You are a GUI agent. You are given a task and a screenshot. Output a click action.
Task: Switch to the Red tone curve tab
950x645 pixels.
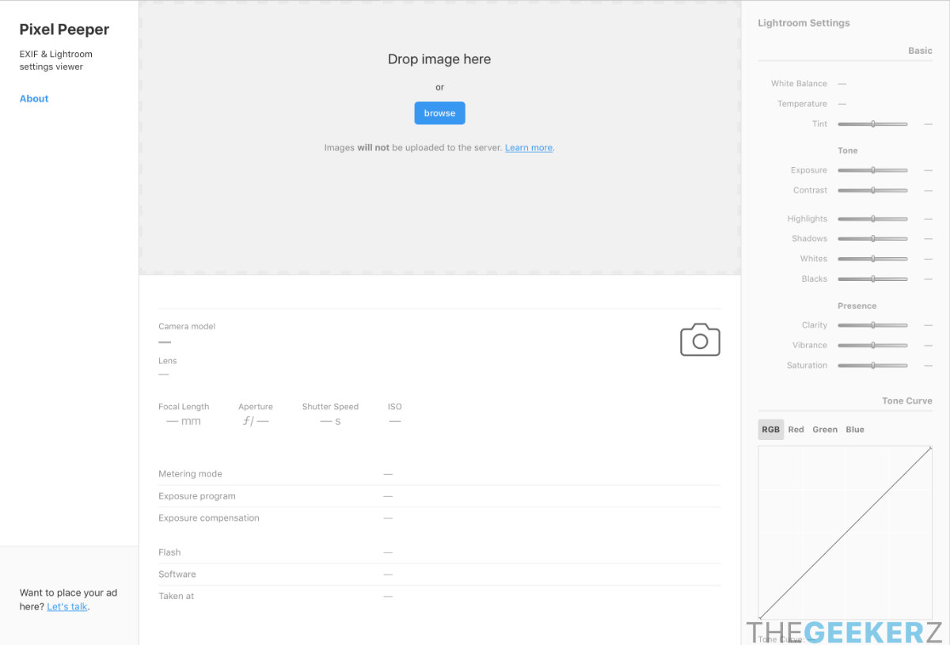pos(796,430)
